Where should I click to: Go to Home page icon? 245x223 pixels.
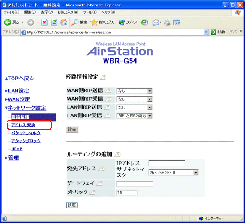(x=63, y=22)
